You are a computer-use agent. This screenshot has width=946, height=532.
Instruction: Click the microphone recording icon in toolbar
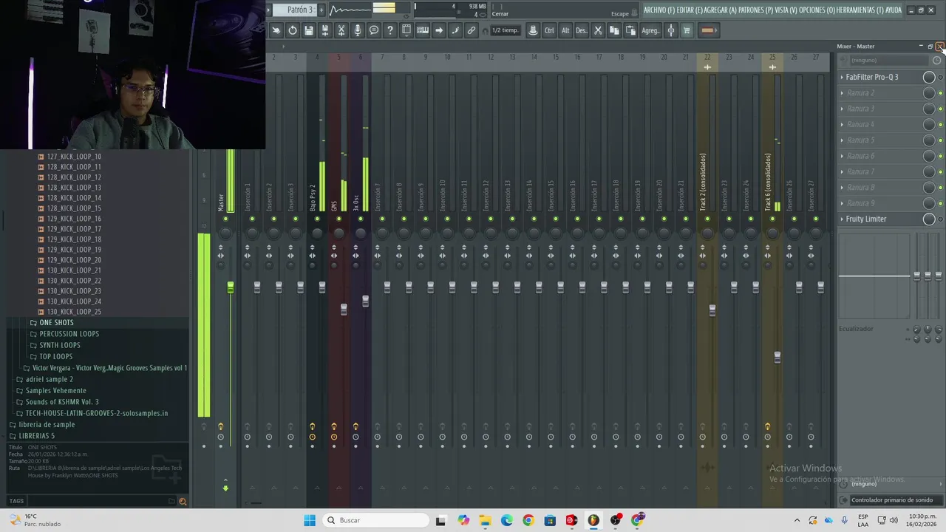point(358,30)
